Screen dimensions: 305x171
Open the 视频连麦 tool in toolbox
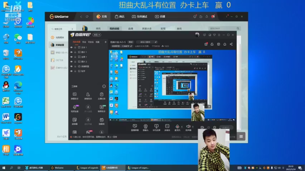75,109
